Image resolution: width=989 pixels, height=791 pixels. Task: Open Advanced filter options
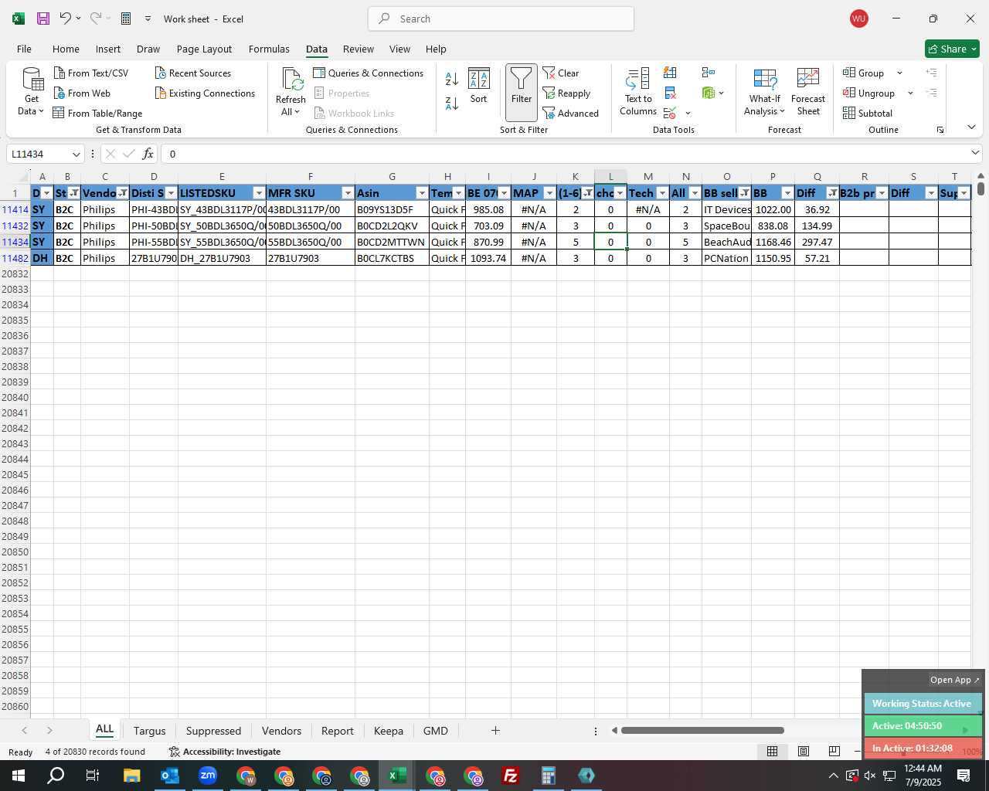[571, 114]
